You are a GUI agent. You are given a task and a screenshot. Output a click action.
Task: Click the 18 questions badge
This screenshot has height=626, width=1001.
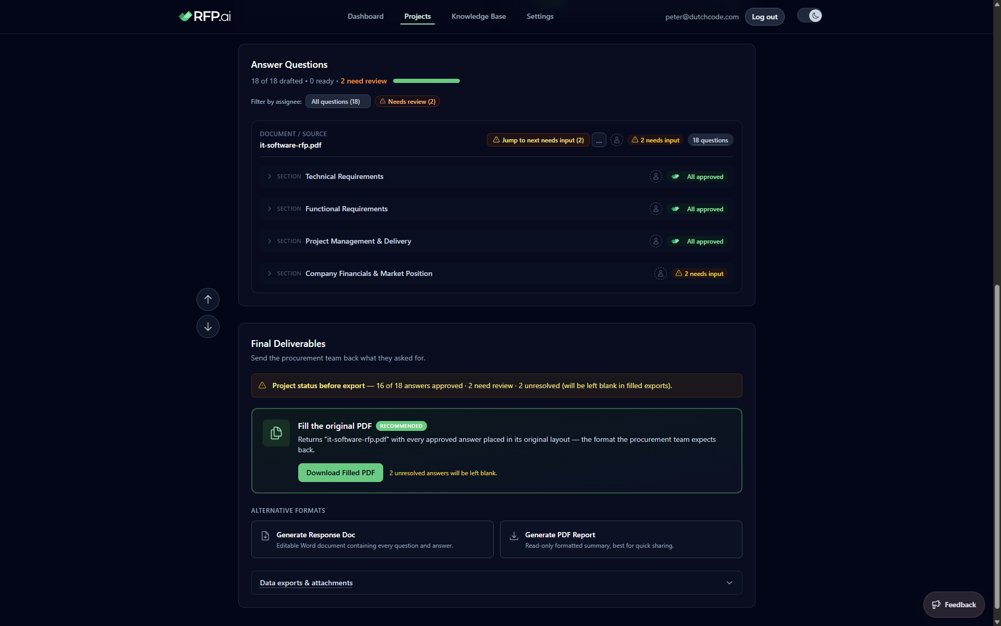coord(710,140)
